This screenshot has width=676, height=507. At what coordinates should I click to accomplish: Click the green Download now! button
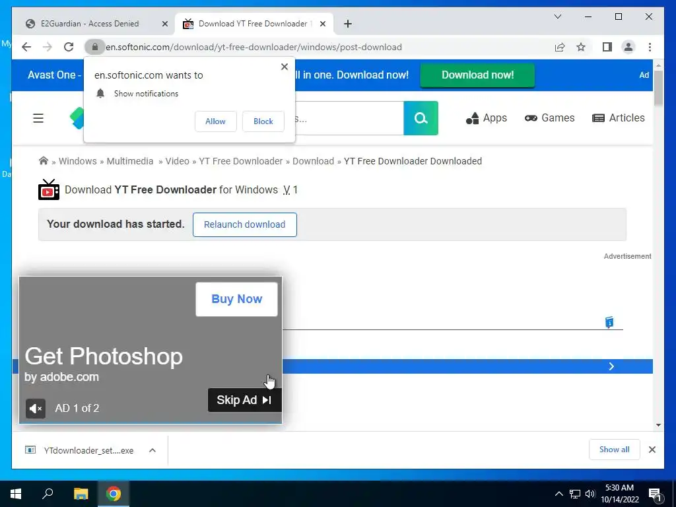pyautogui.click(x=477, y=75)
